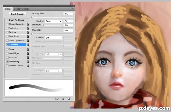The width and height of the screenshot is (171, 112).
Task: Enable the Airbrush checkbox
Action: tap(7, 57)
